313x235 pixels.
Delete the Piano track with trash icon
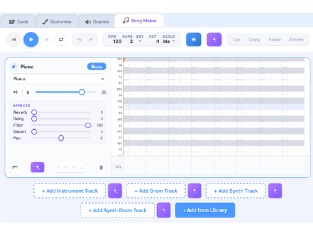(101, 167)
